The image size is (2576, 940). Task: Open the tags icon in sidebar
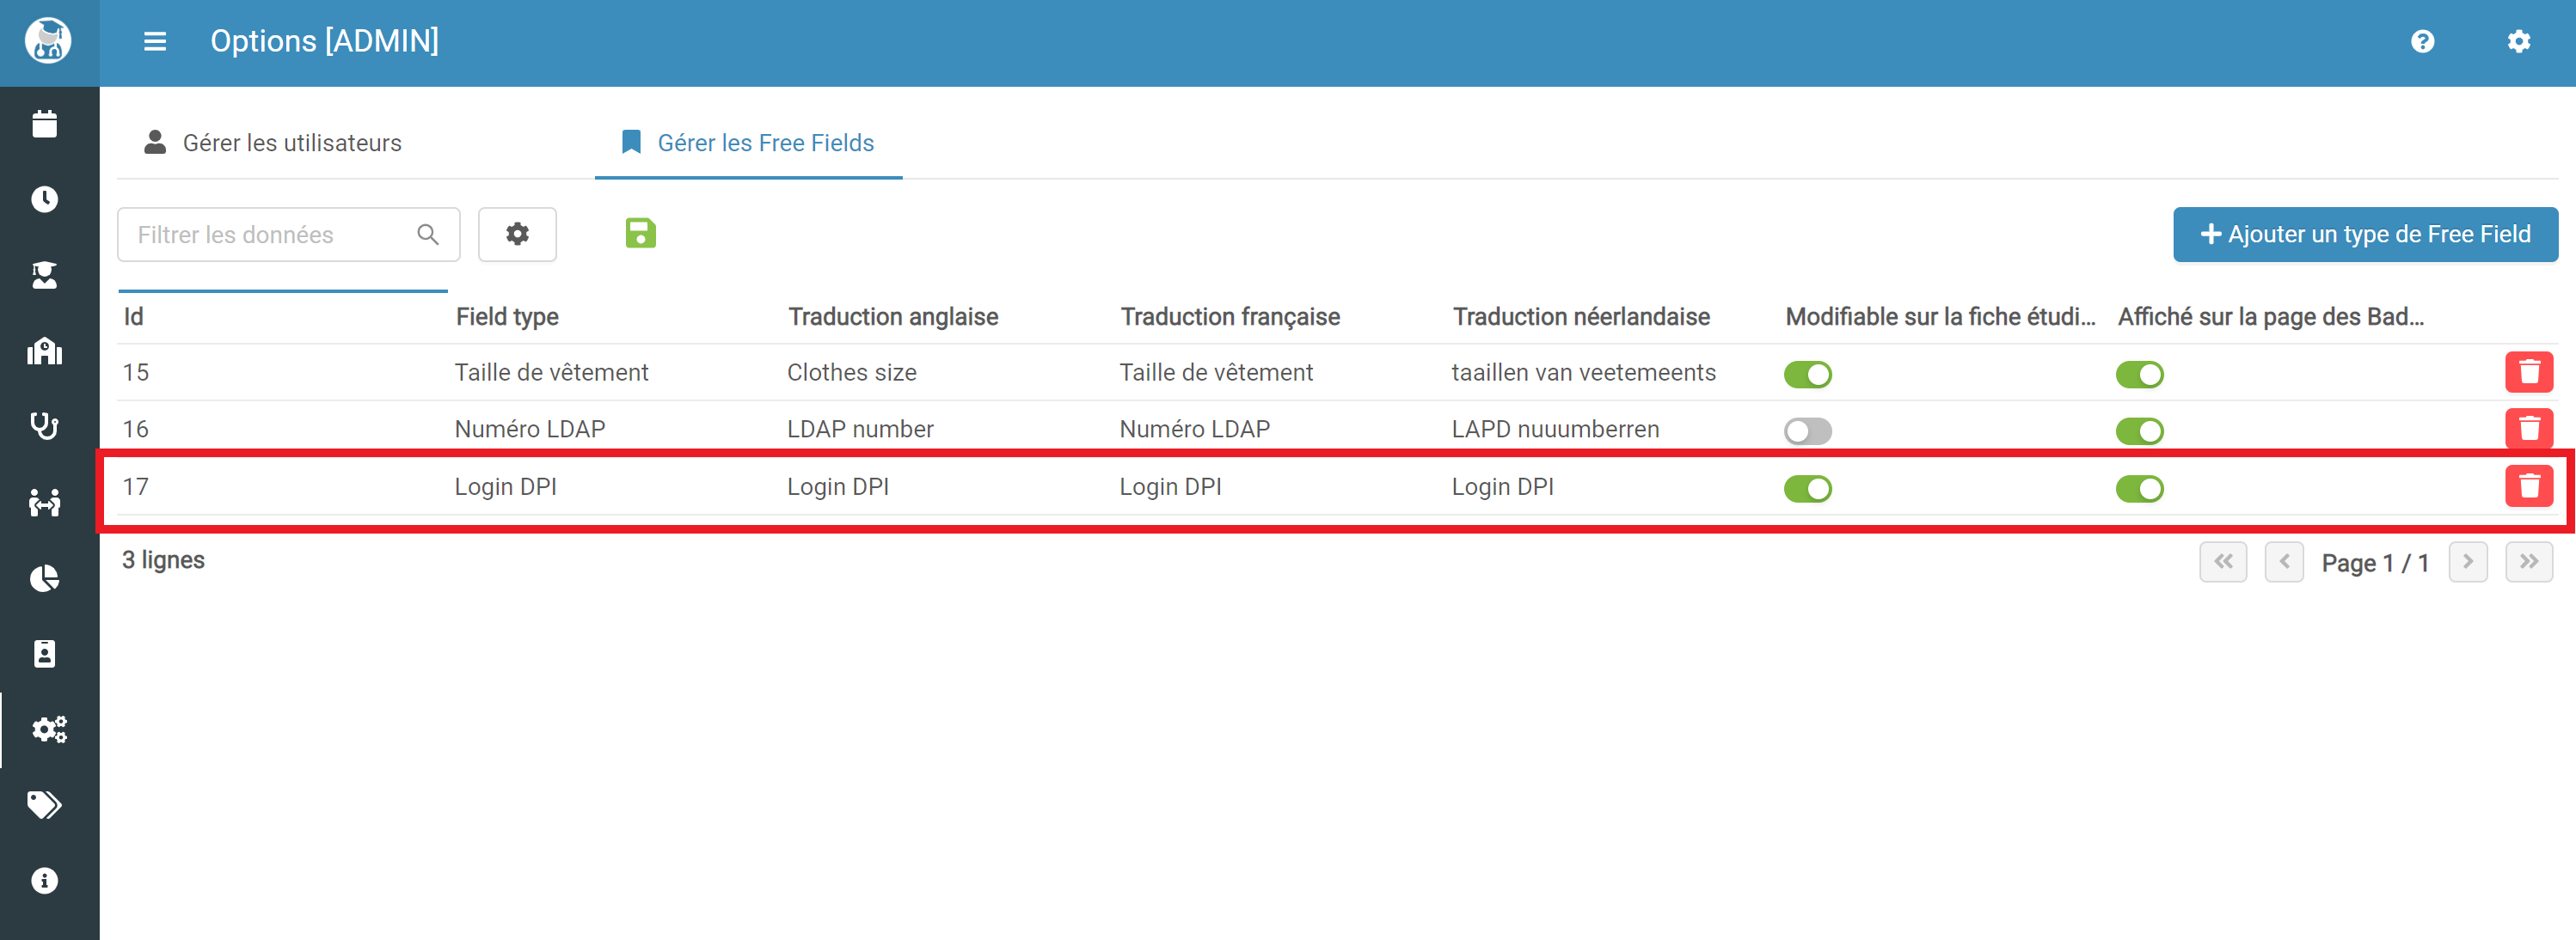click(x=44, y=805)
